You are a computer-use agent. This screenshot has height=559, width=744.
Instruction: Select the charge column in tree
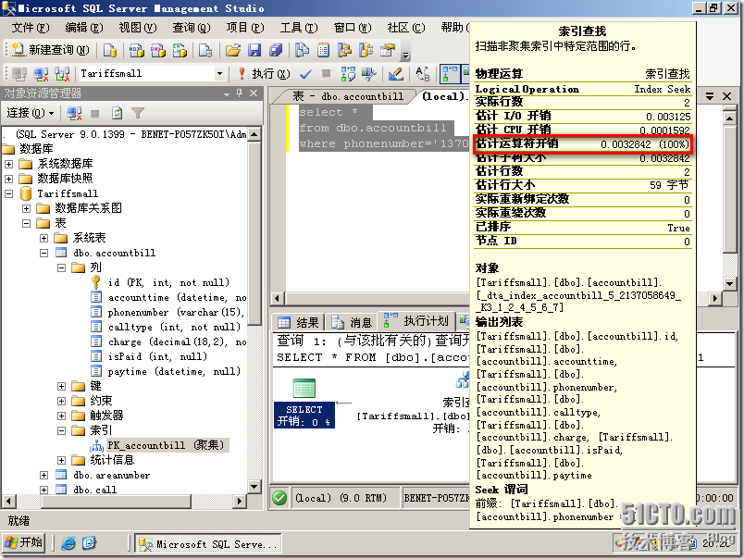point(178,342)
